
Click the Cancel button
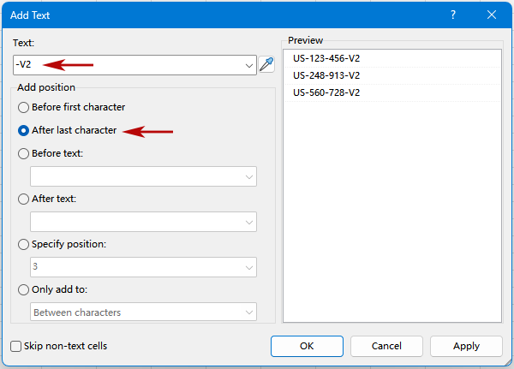(x=386, y=346)
